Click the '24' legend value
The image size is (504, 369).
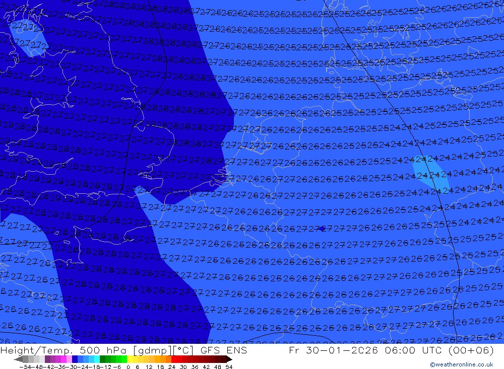click(172, 367)
